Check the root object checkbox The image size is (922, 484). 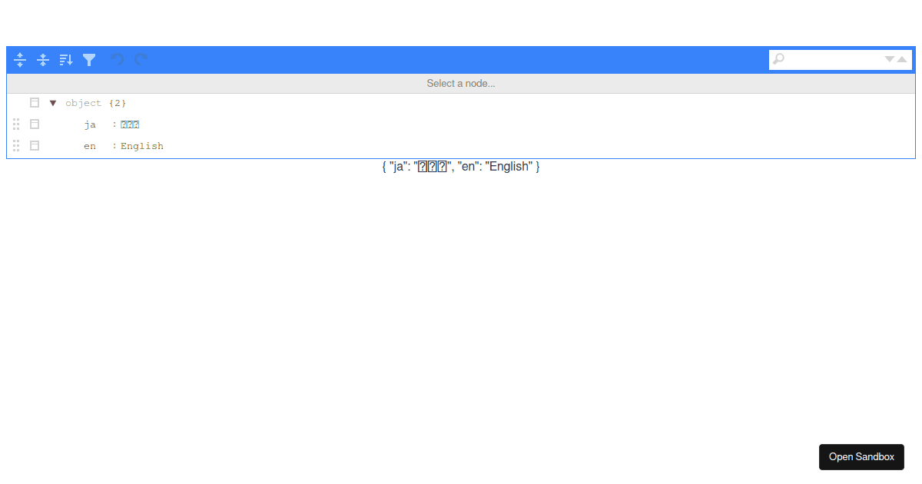click(34, 102)
